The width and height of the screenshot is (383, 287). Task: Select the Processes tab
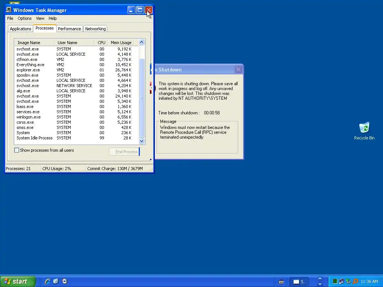[x=45, y=28]
